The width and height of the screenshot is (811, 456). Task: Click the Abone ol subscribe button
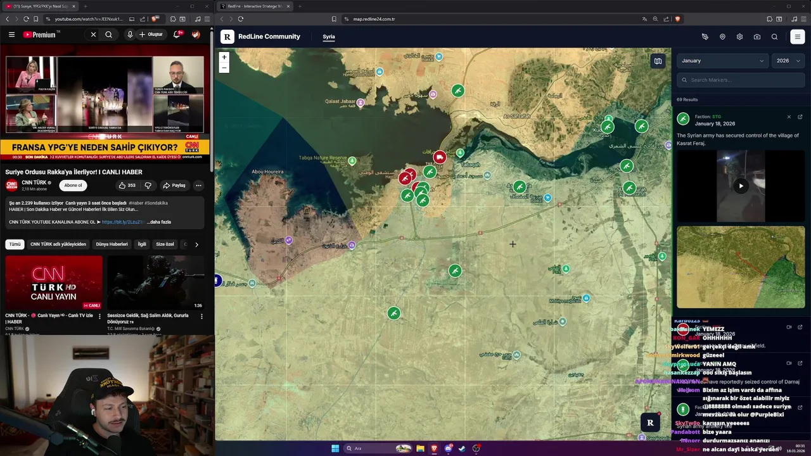pos(73,186)
